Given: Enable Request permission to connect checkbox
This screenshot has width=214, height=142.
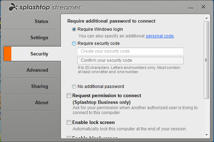Looking at the screenshot, I should click(x=69, y=96).
